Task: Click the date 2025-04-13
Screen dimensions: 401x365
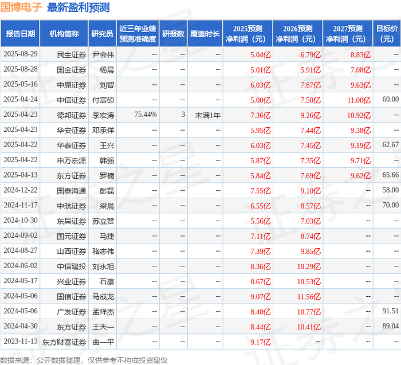Action: pyautogui.click(x=21, y=175)
